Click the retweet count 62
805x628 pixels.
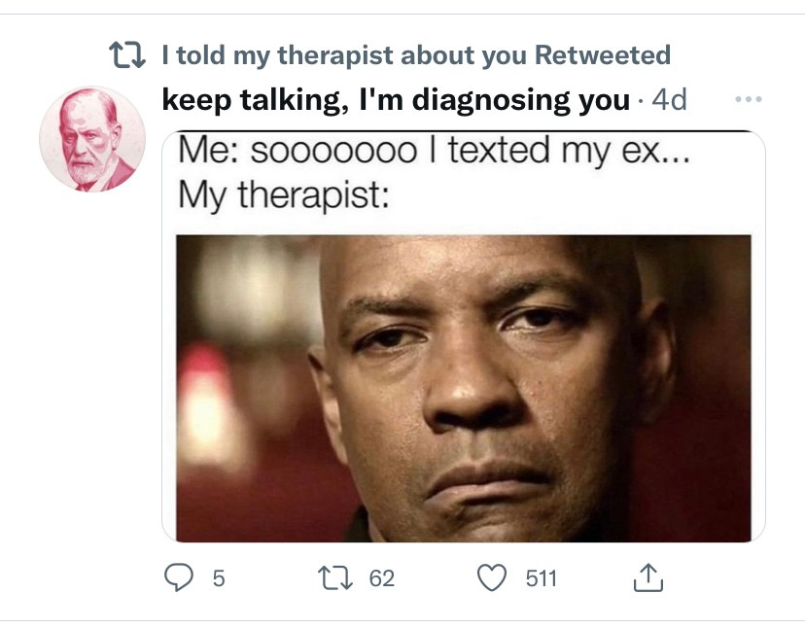tap(382, 578)
